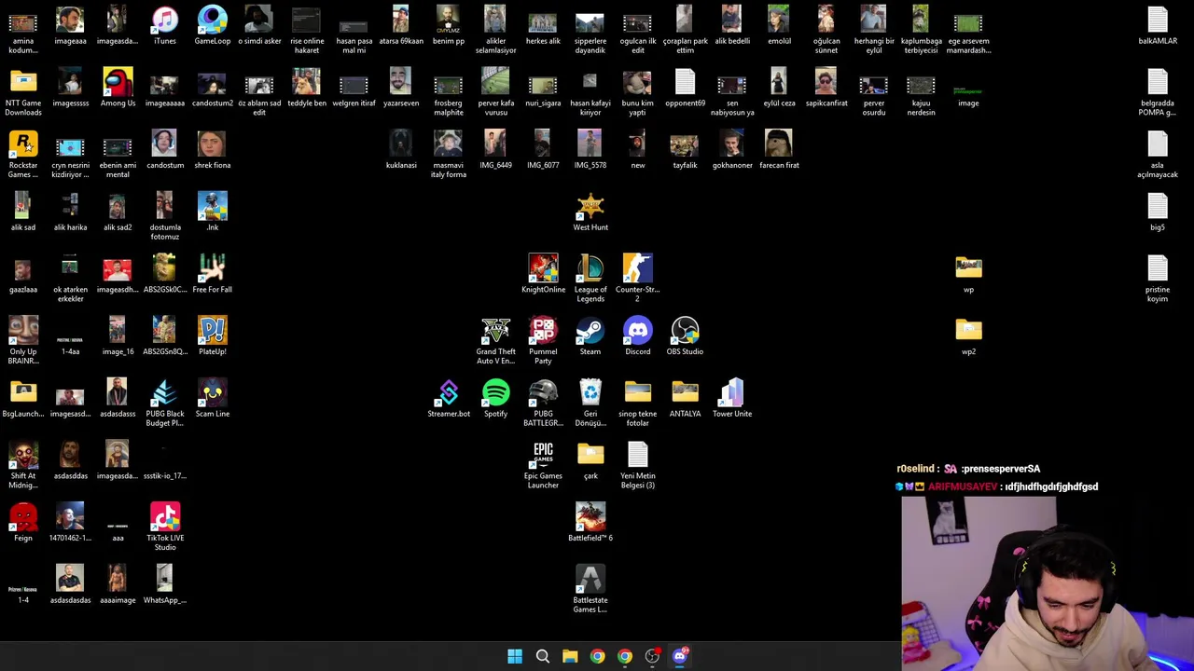Select the IMG_5578 photo file
Screen dimensions: 1194x671
click(590, 151)
